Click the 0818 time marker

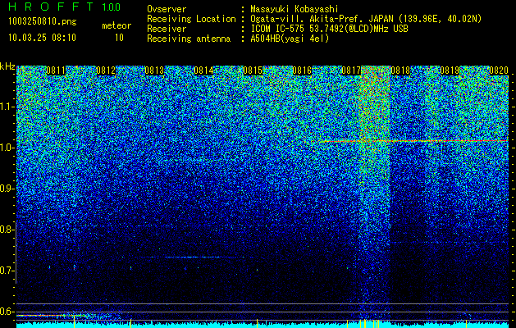point(400,71)
